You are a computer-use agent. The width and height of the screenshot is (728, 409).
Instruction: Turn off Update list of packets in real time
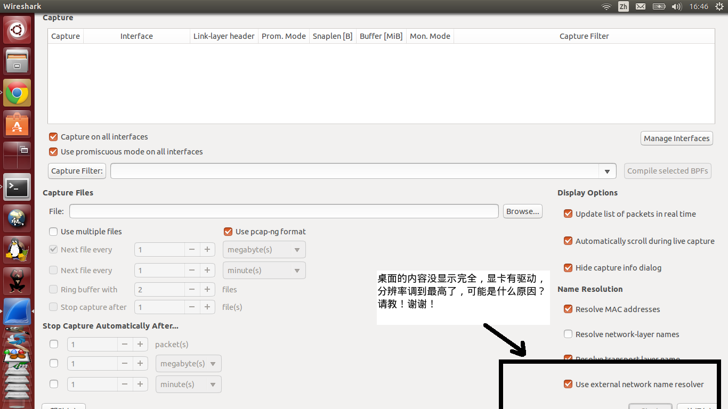tap(568, 214)
